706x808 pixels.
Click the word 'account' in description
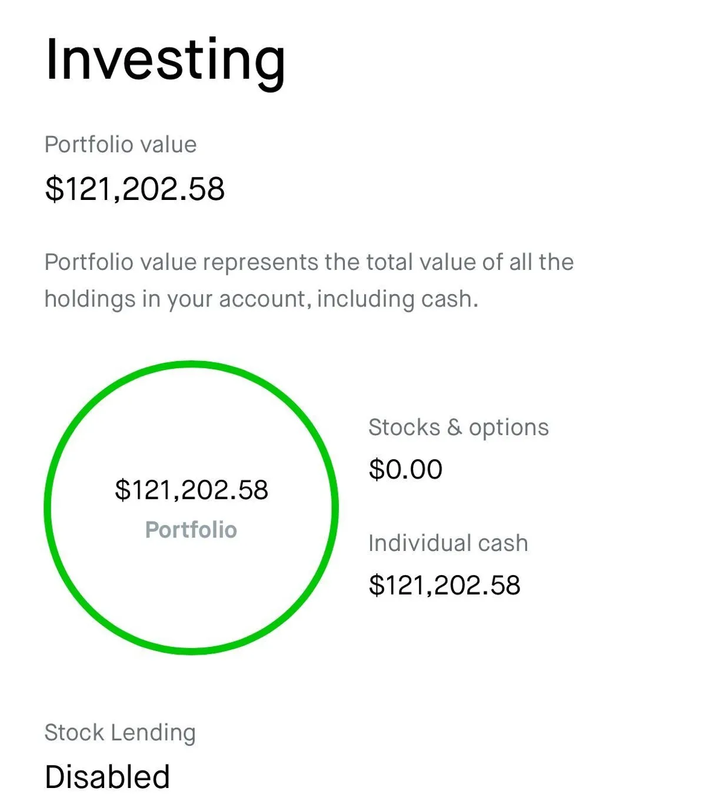click(264, 299)
